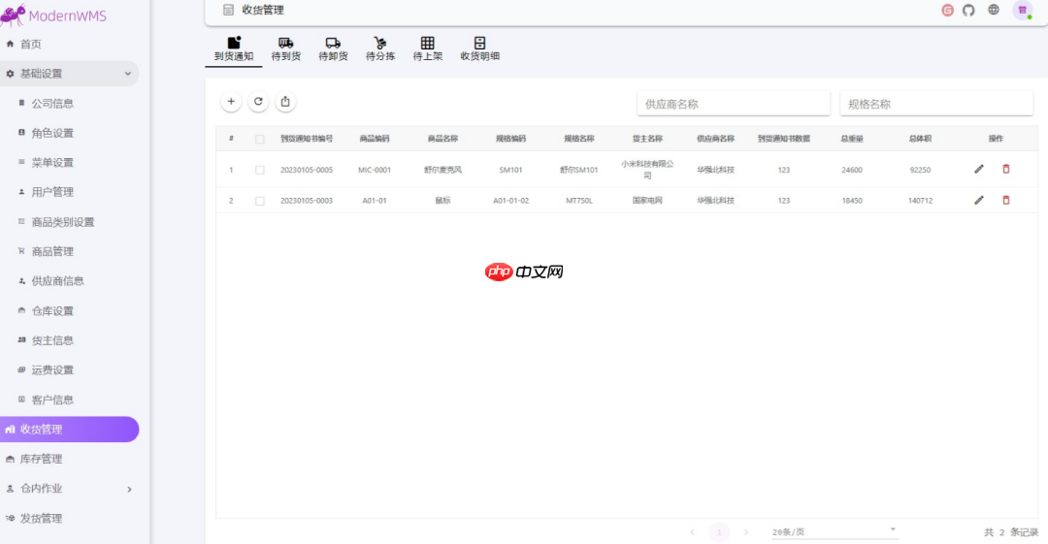This screenshot has width=1048, height=544.
Task: Go to the previous page arrow
Action: (x=692, y=532)
